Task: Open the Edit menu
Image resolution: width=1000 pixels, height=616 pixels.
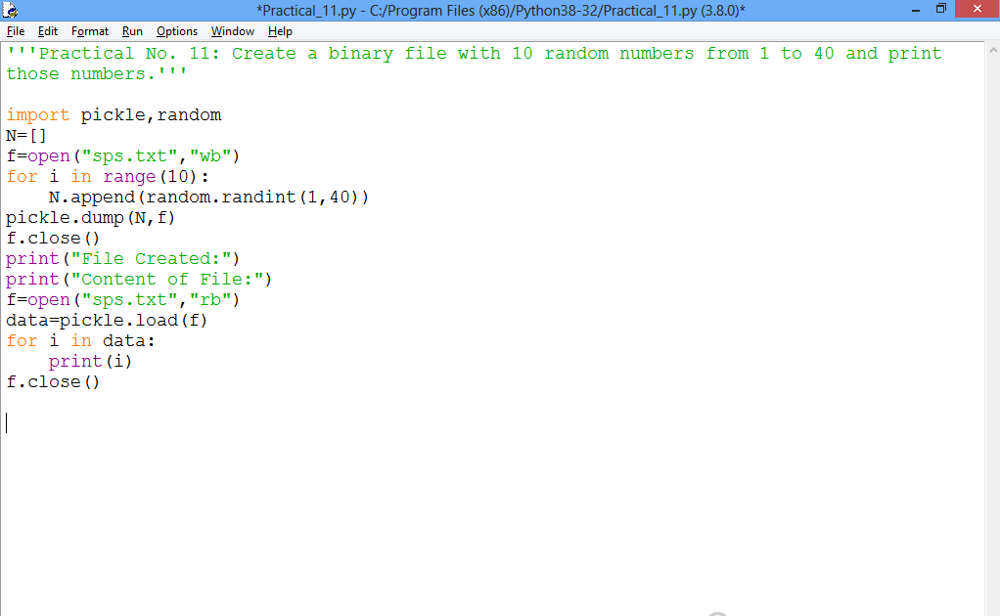Action: pos(47,31)
